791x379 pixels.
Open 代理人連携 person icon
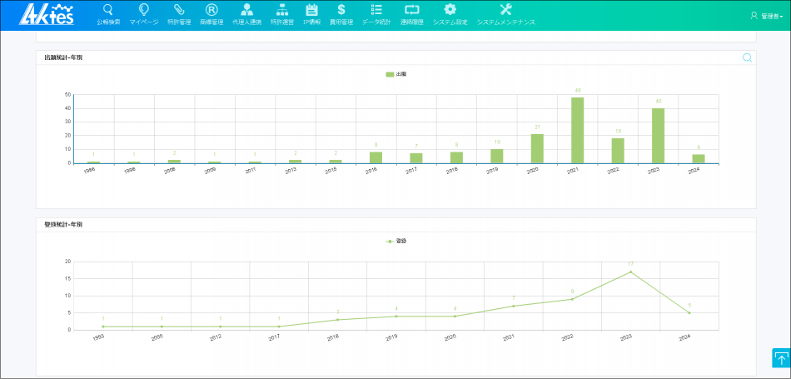pyautogui.click(x=246, y=10)
